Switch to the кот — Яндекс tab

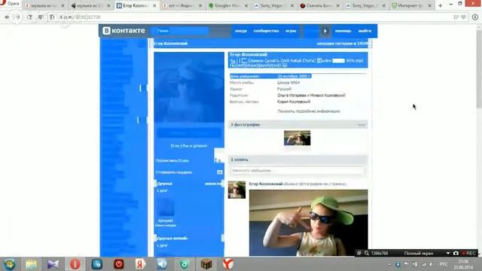pyautogui.click(x=182, y=5)
